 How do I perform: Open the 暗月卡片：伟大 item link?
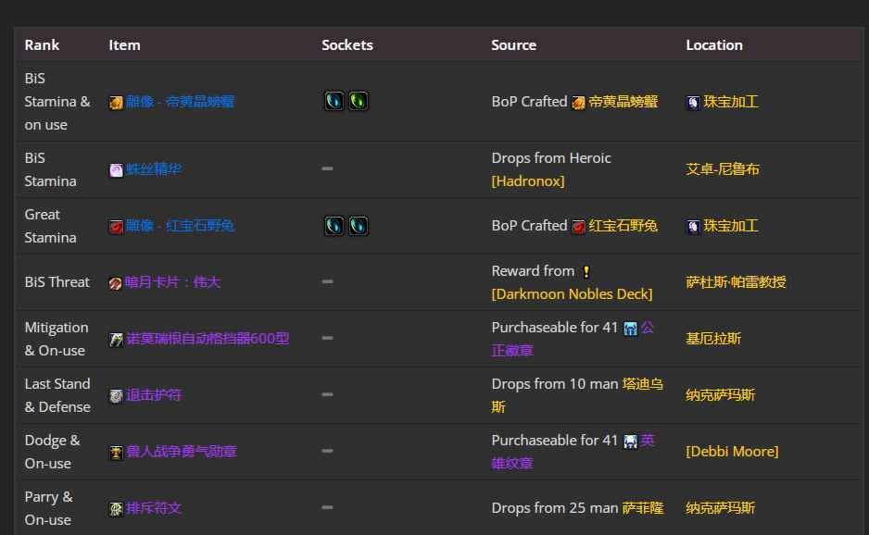point(172,282)
